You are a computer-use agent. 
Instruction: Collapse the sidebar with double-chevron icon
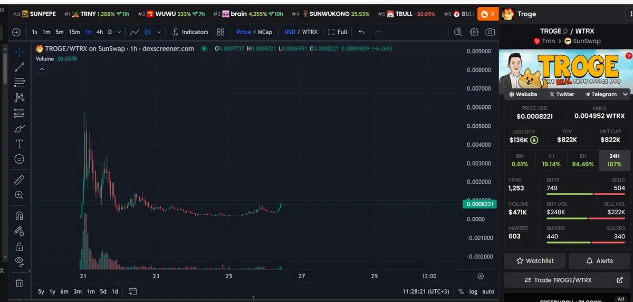click(x=2, y=11)
